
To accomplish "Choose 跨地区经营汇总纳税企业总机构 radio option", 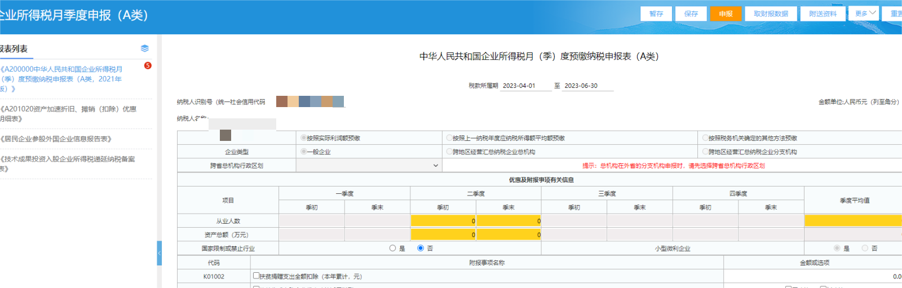I will click(x=450, y=152).
